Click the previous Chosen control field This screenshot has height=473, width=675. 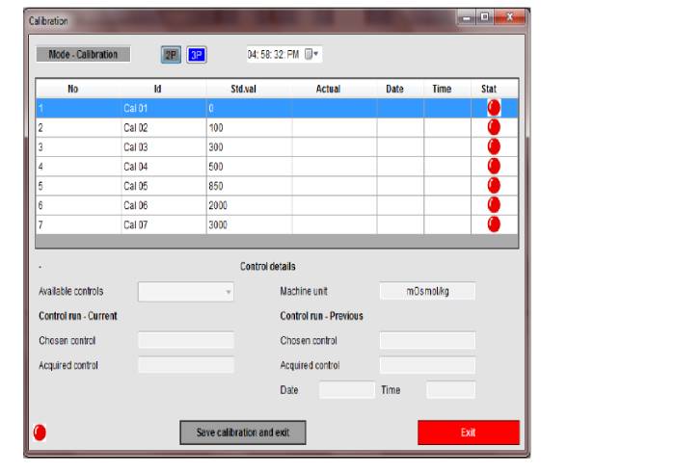coord(427,340)
